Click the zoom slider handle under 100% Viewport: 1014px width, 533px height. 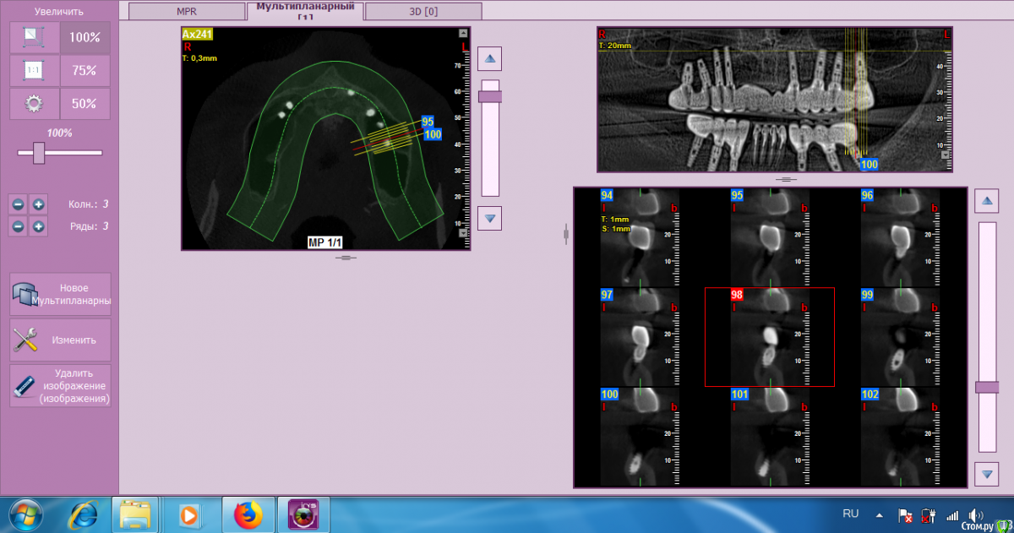38,153
